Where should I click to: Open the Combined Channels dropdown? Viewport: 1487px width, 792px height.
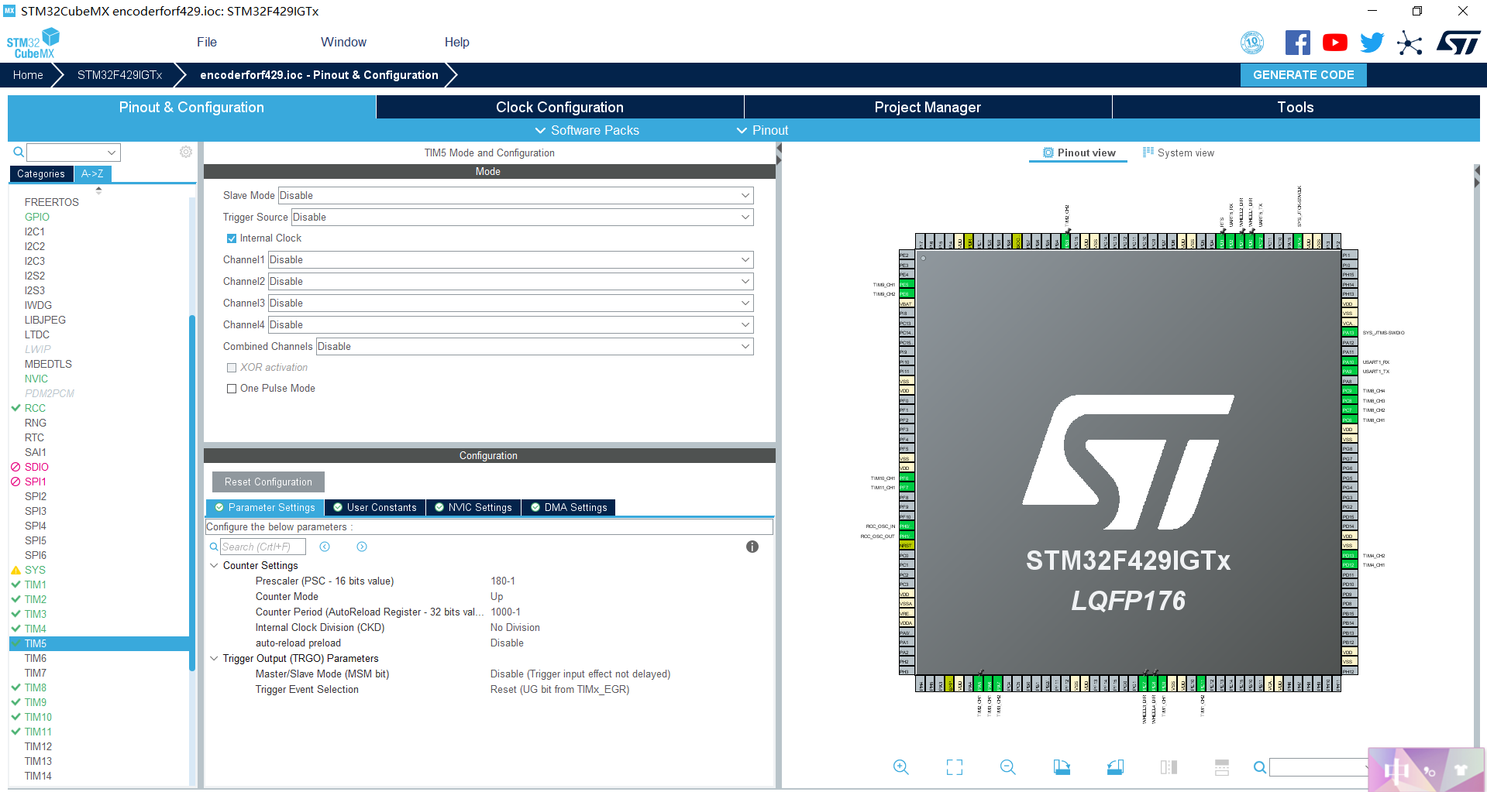tap(535, 347)
